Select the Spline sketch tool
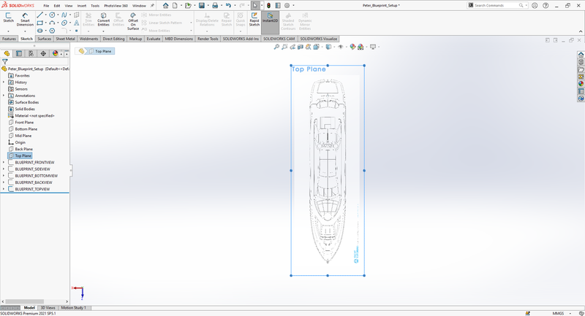 pos(64,15)
